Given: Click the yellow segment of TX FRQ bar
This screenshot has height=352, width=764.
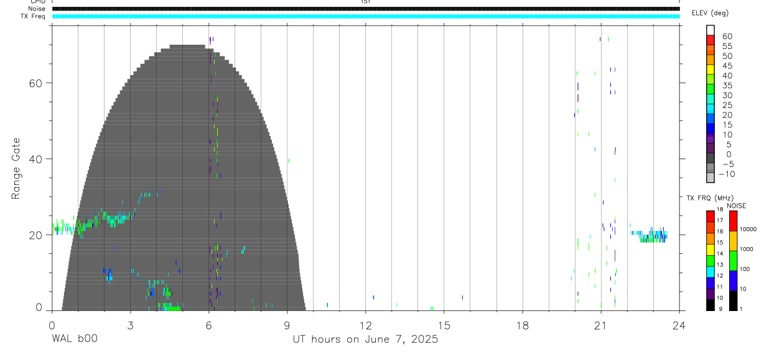Looking at the screenshot, I should pyautogui.click(x=710, y=250).
